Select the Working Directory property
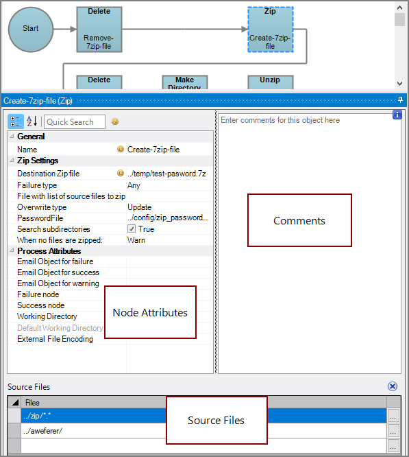409x457 pixels. click(47, 316)
